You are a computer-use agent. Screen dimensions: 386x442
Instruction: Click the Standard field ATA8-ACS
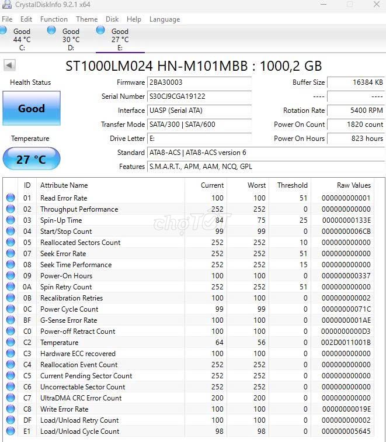coord(266,153)
